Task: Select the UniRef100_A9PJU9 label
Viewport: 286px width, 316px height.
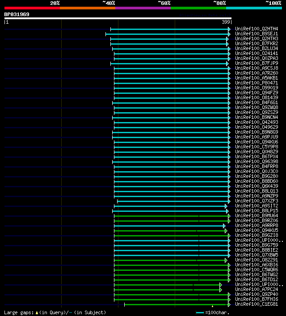Action: (257, 137)
